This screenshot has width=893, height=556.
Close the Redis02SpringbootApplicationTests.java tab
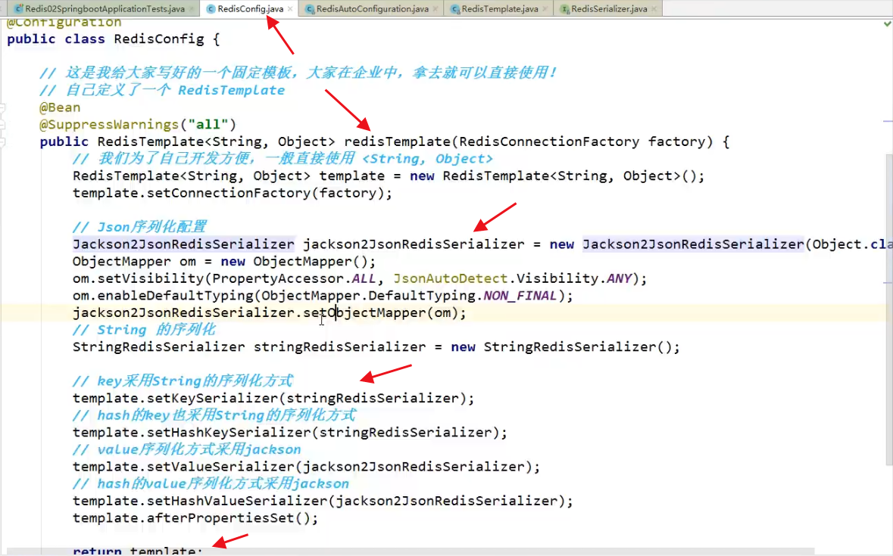pos(192,8)
